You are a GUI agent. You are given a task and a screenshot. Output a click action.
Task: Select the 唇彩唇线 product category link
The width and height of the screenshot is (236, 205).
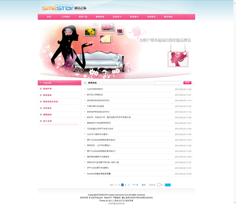[x=47, y=95]
